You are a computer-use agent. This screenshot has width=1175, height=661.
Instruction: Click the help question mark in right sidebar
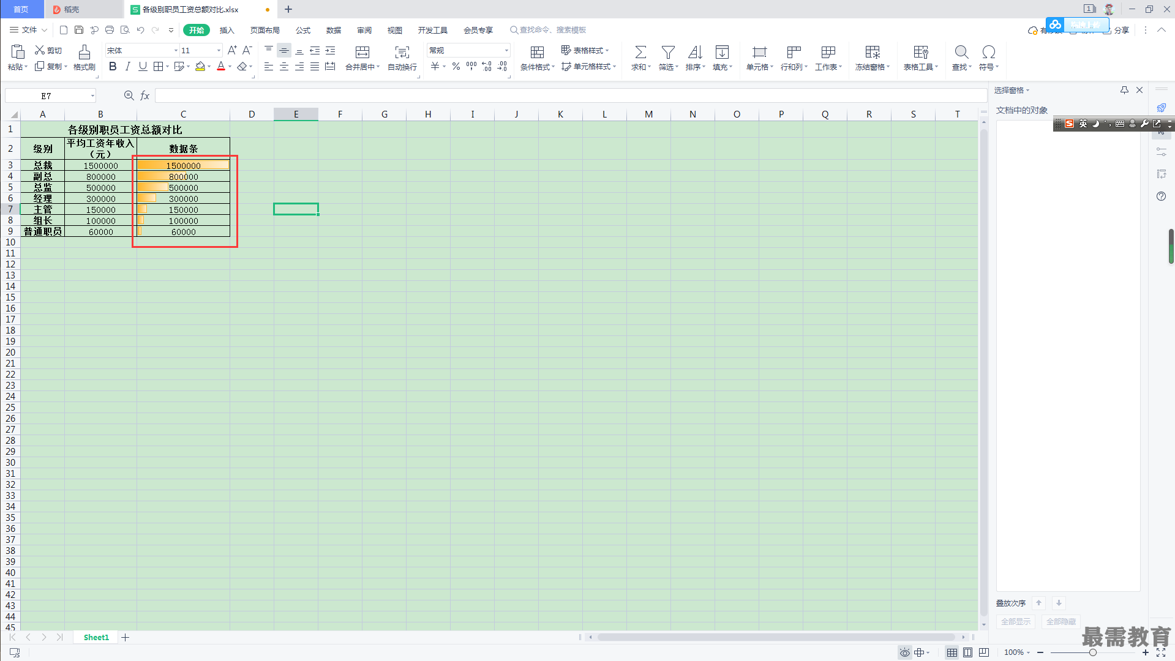[x=1161, y=196]
